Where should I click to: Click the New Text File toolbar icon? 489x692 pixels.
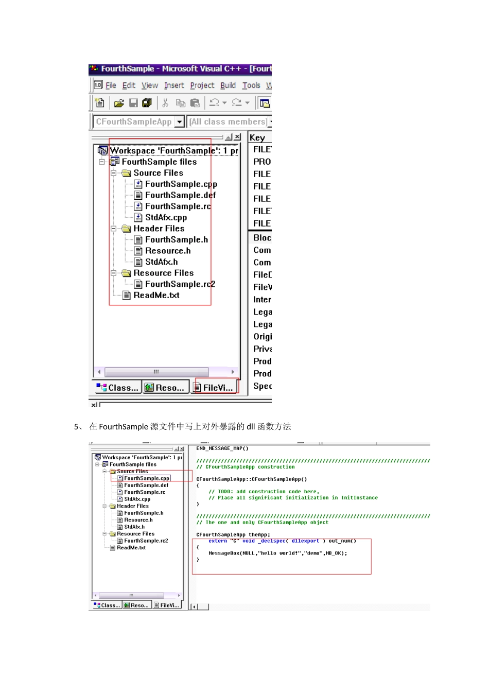pyautogui.click(x=100, y=103)
